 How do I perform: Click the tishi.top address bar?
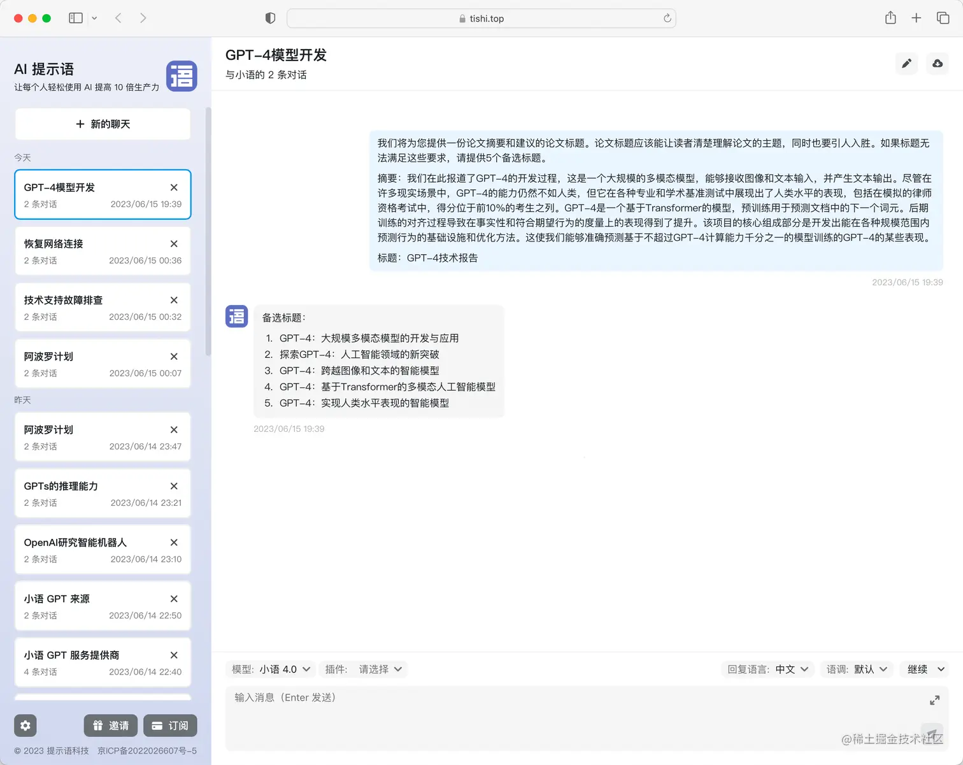click(481, 18)
